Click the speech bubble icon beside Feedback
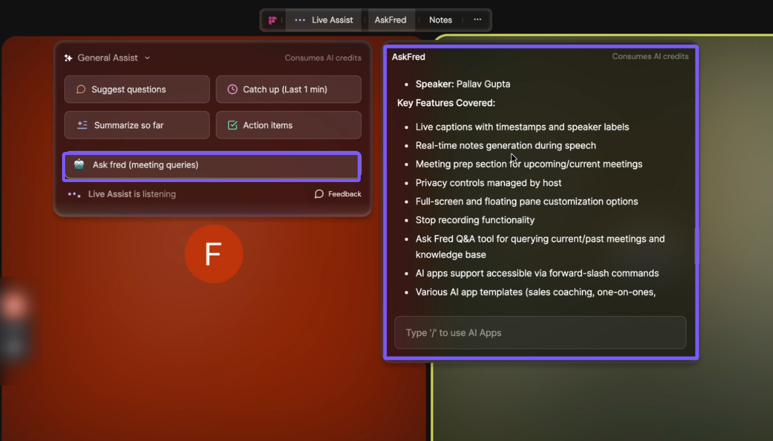This screenshot has width=773, height=441. pos(319,194)
